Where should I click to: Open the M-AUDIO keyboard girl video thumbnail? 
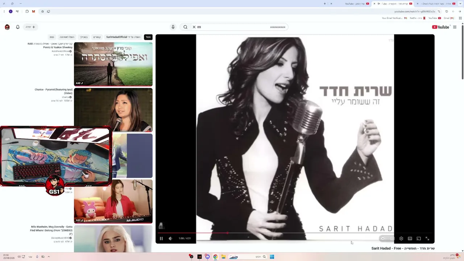[113, 201]
